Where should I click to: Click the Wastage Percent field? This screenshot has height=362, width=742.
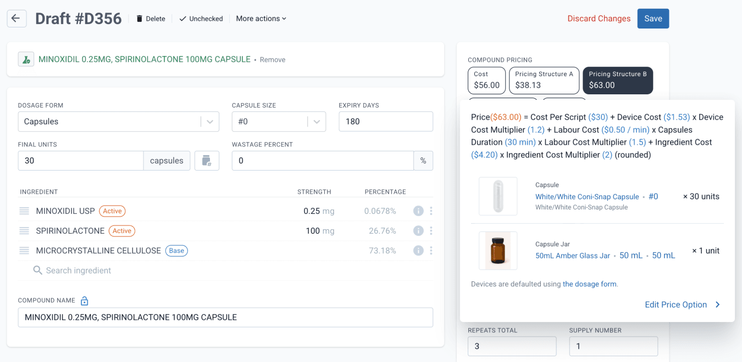click(x=323, y=161)
